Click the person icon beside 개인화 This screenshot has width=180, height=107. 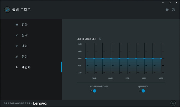[x=17, y=67]
